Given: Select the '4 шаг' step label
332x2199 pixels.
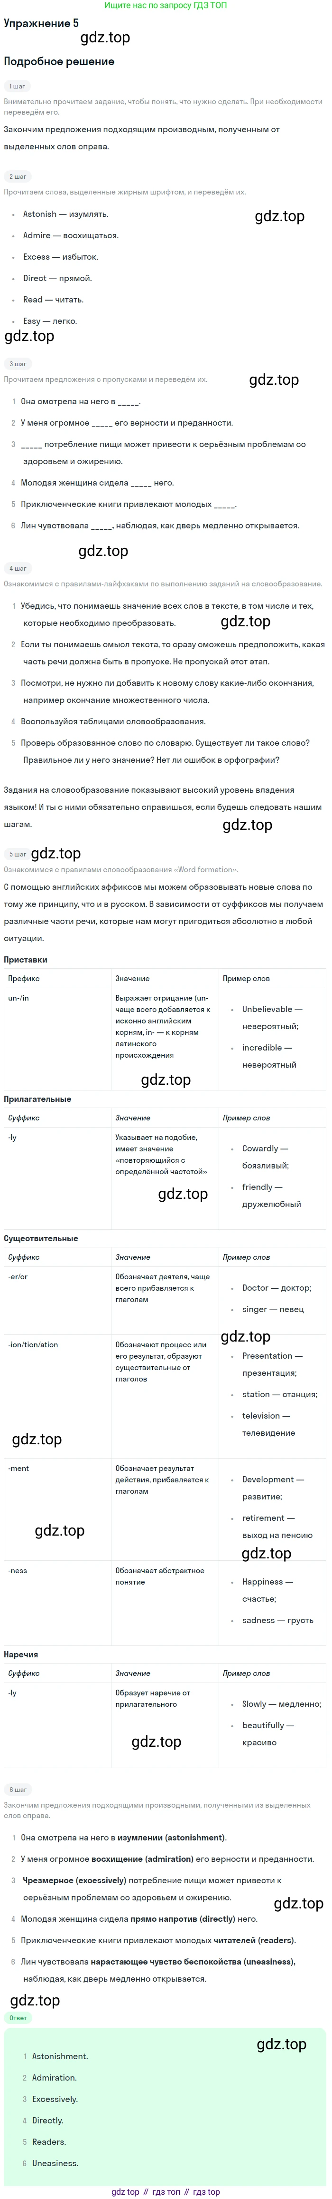Looking at the screenshot, I should coord(17,568).
